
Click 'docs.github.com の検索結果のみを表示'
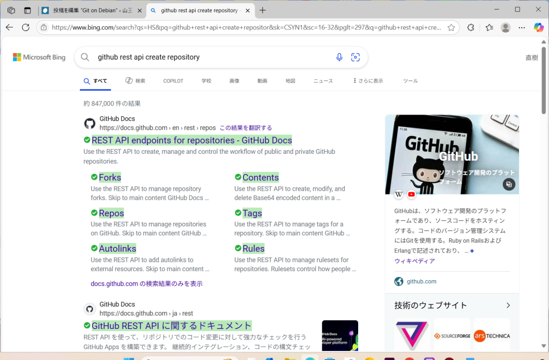pyautogui.click(x=146, y=284)
